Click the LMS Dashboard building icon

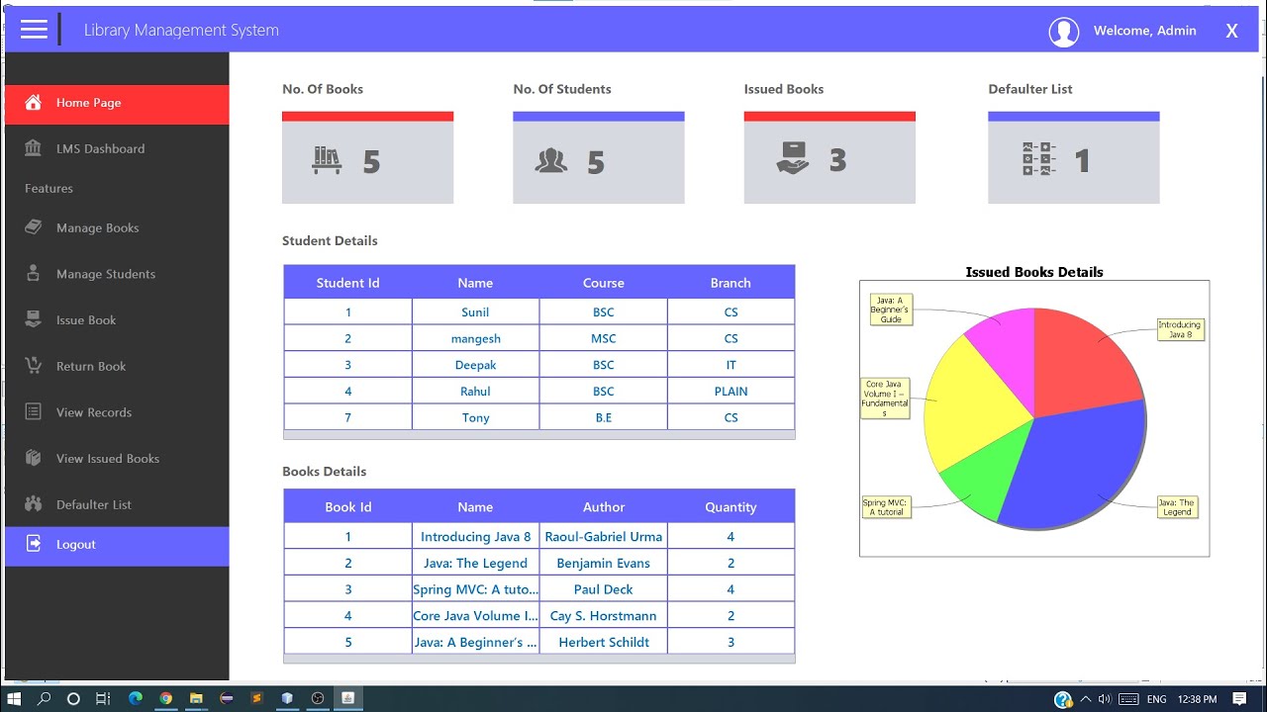point(34,148)
